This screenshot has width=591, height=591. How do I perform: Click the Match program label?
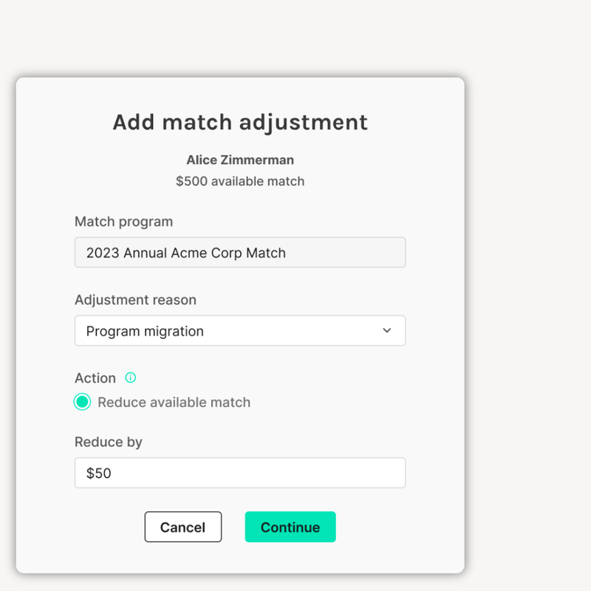tap(123, 222)
